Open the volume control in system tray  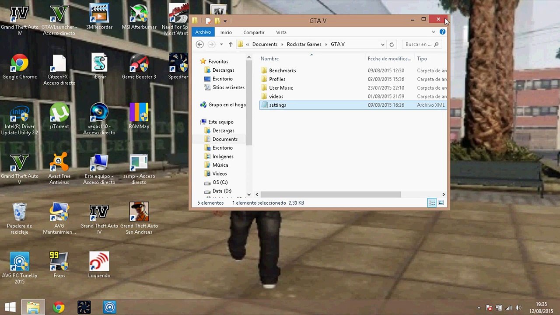pyautogui.click(x=518, y=308)
